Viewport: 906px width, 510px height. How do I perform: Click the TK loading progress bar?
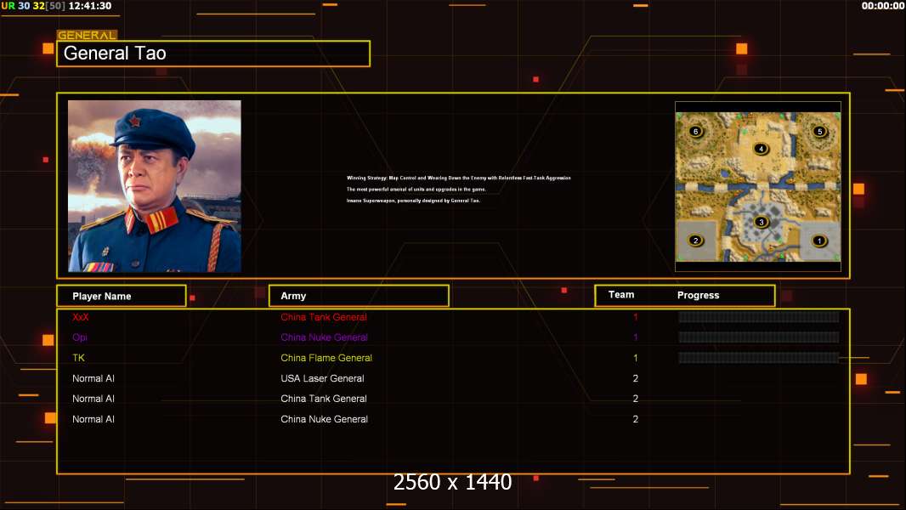click(759, 358)
